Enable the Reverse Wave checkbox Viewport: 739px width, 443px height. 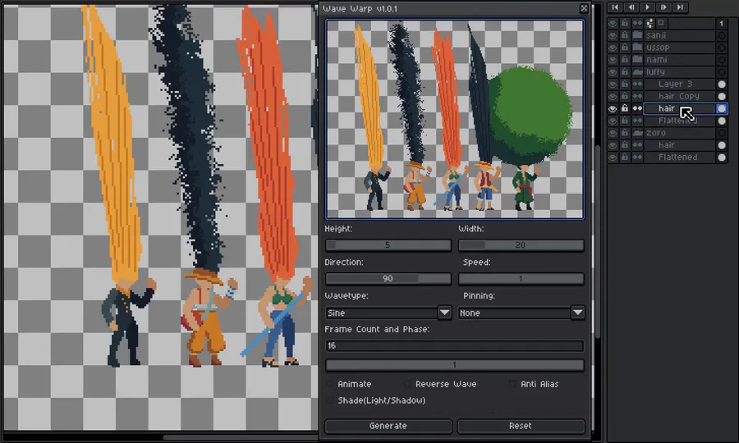407,384
